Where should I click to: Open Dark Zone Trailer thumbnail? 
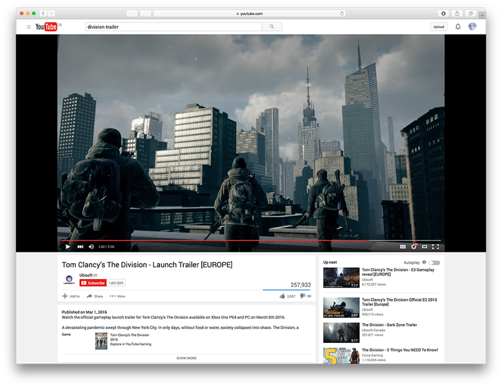[x=341, y=333]
